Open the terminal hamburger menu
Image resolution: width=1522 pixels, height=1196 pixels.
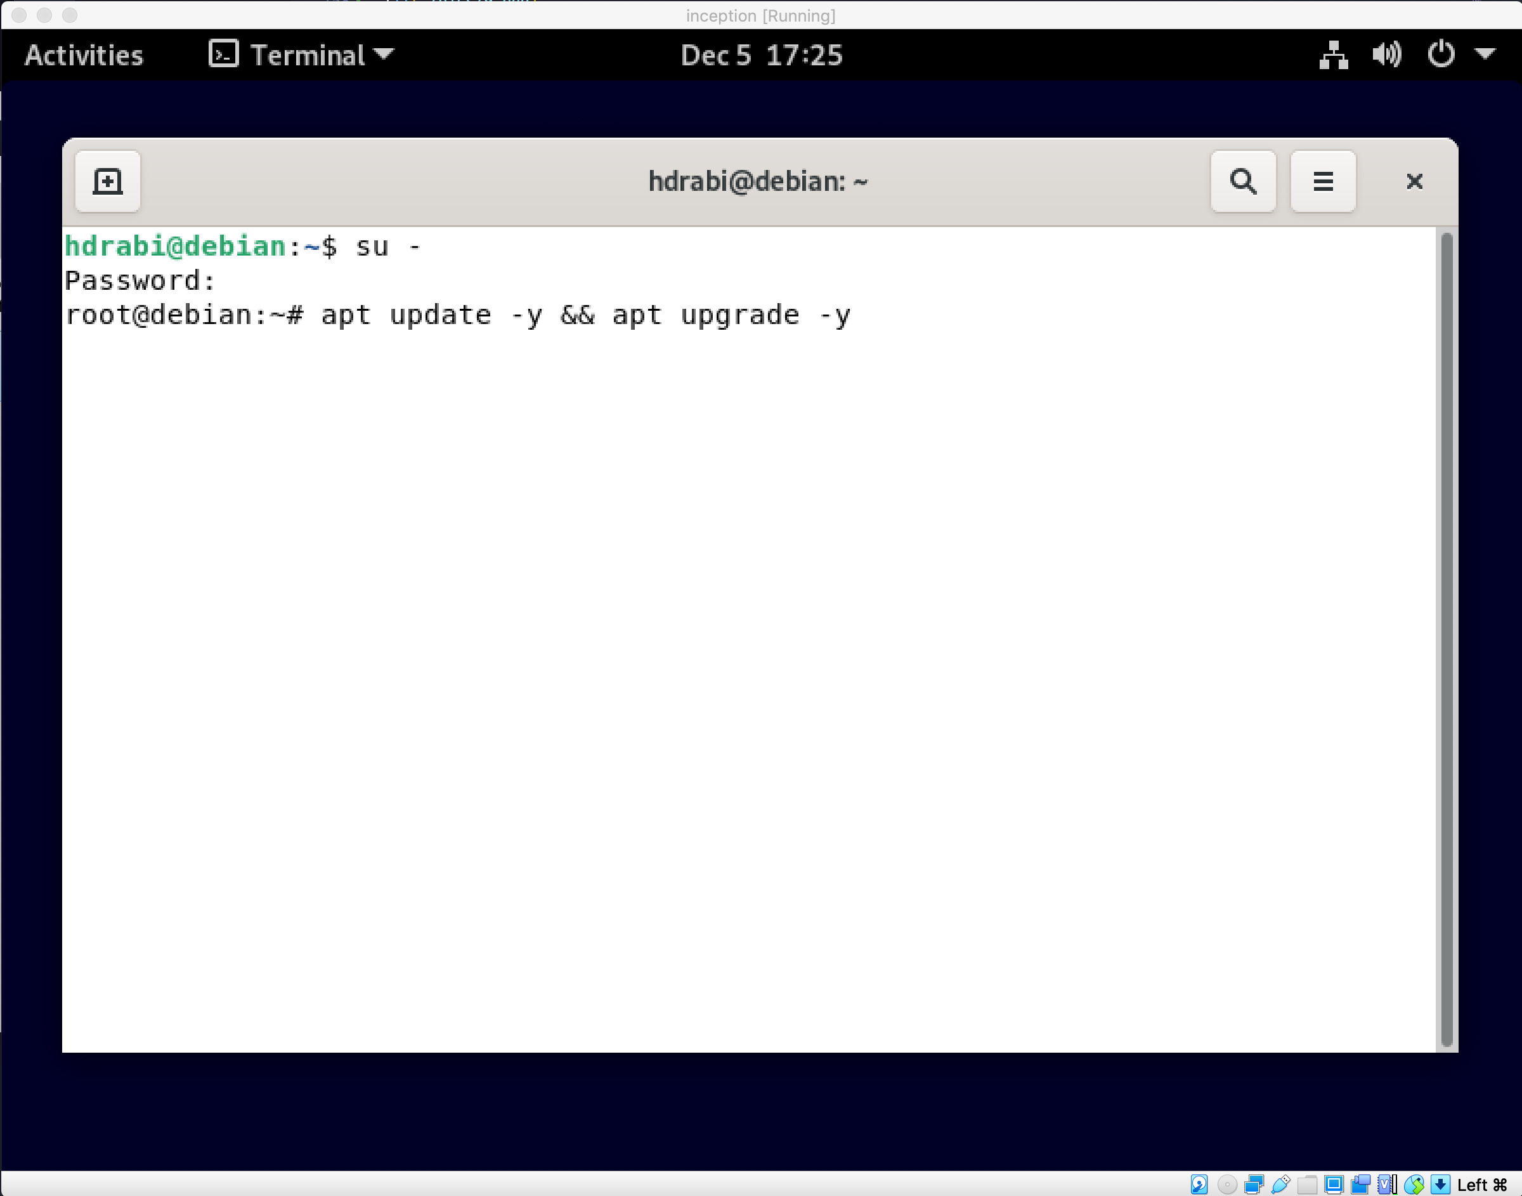click(1322, 181)
